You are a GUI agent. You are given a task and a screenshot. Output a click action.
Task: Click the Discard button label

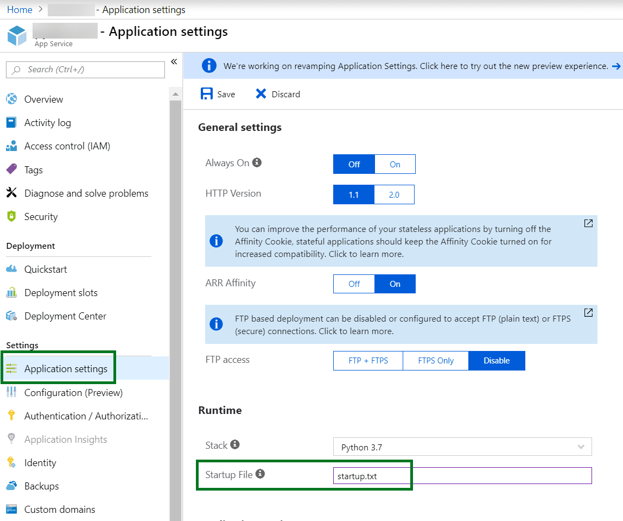(x=285, y=94)
